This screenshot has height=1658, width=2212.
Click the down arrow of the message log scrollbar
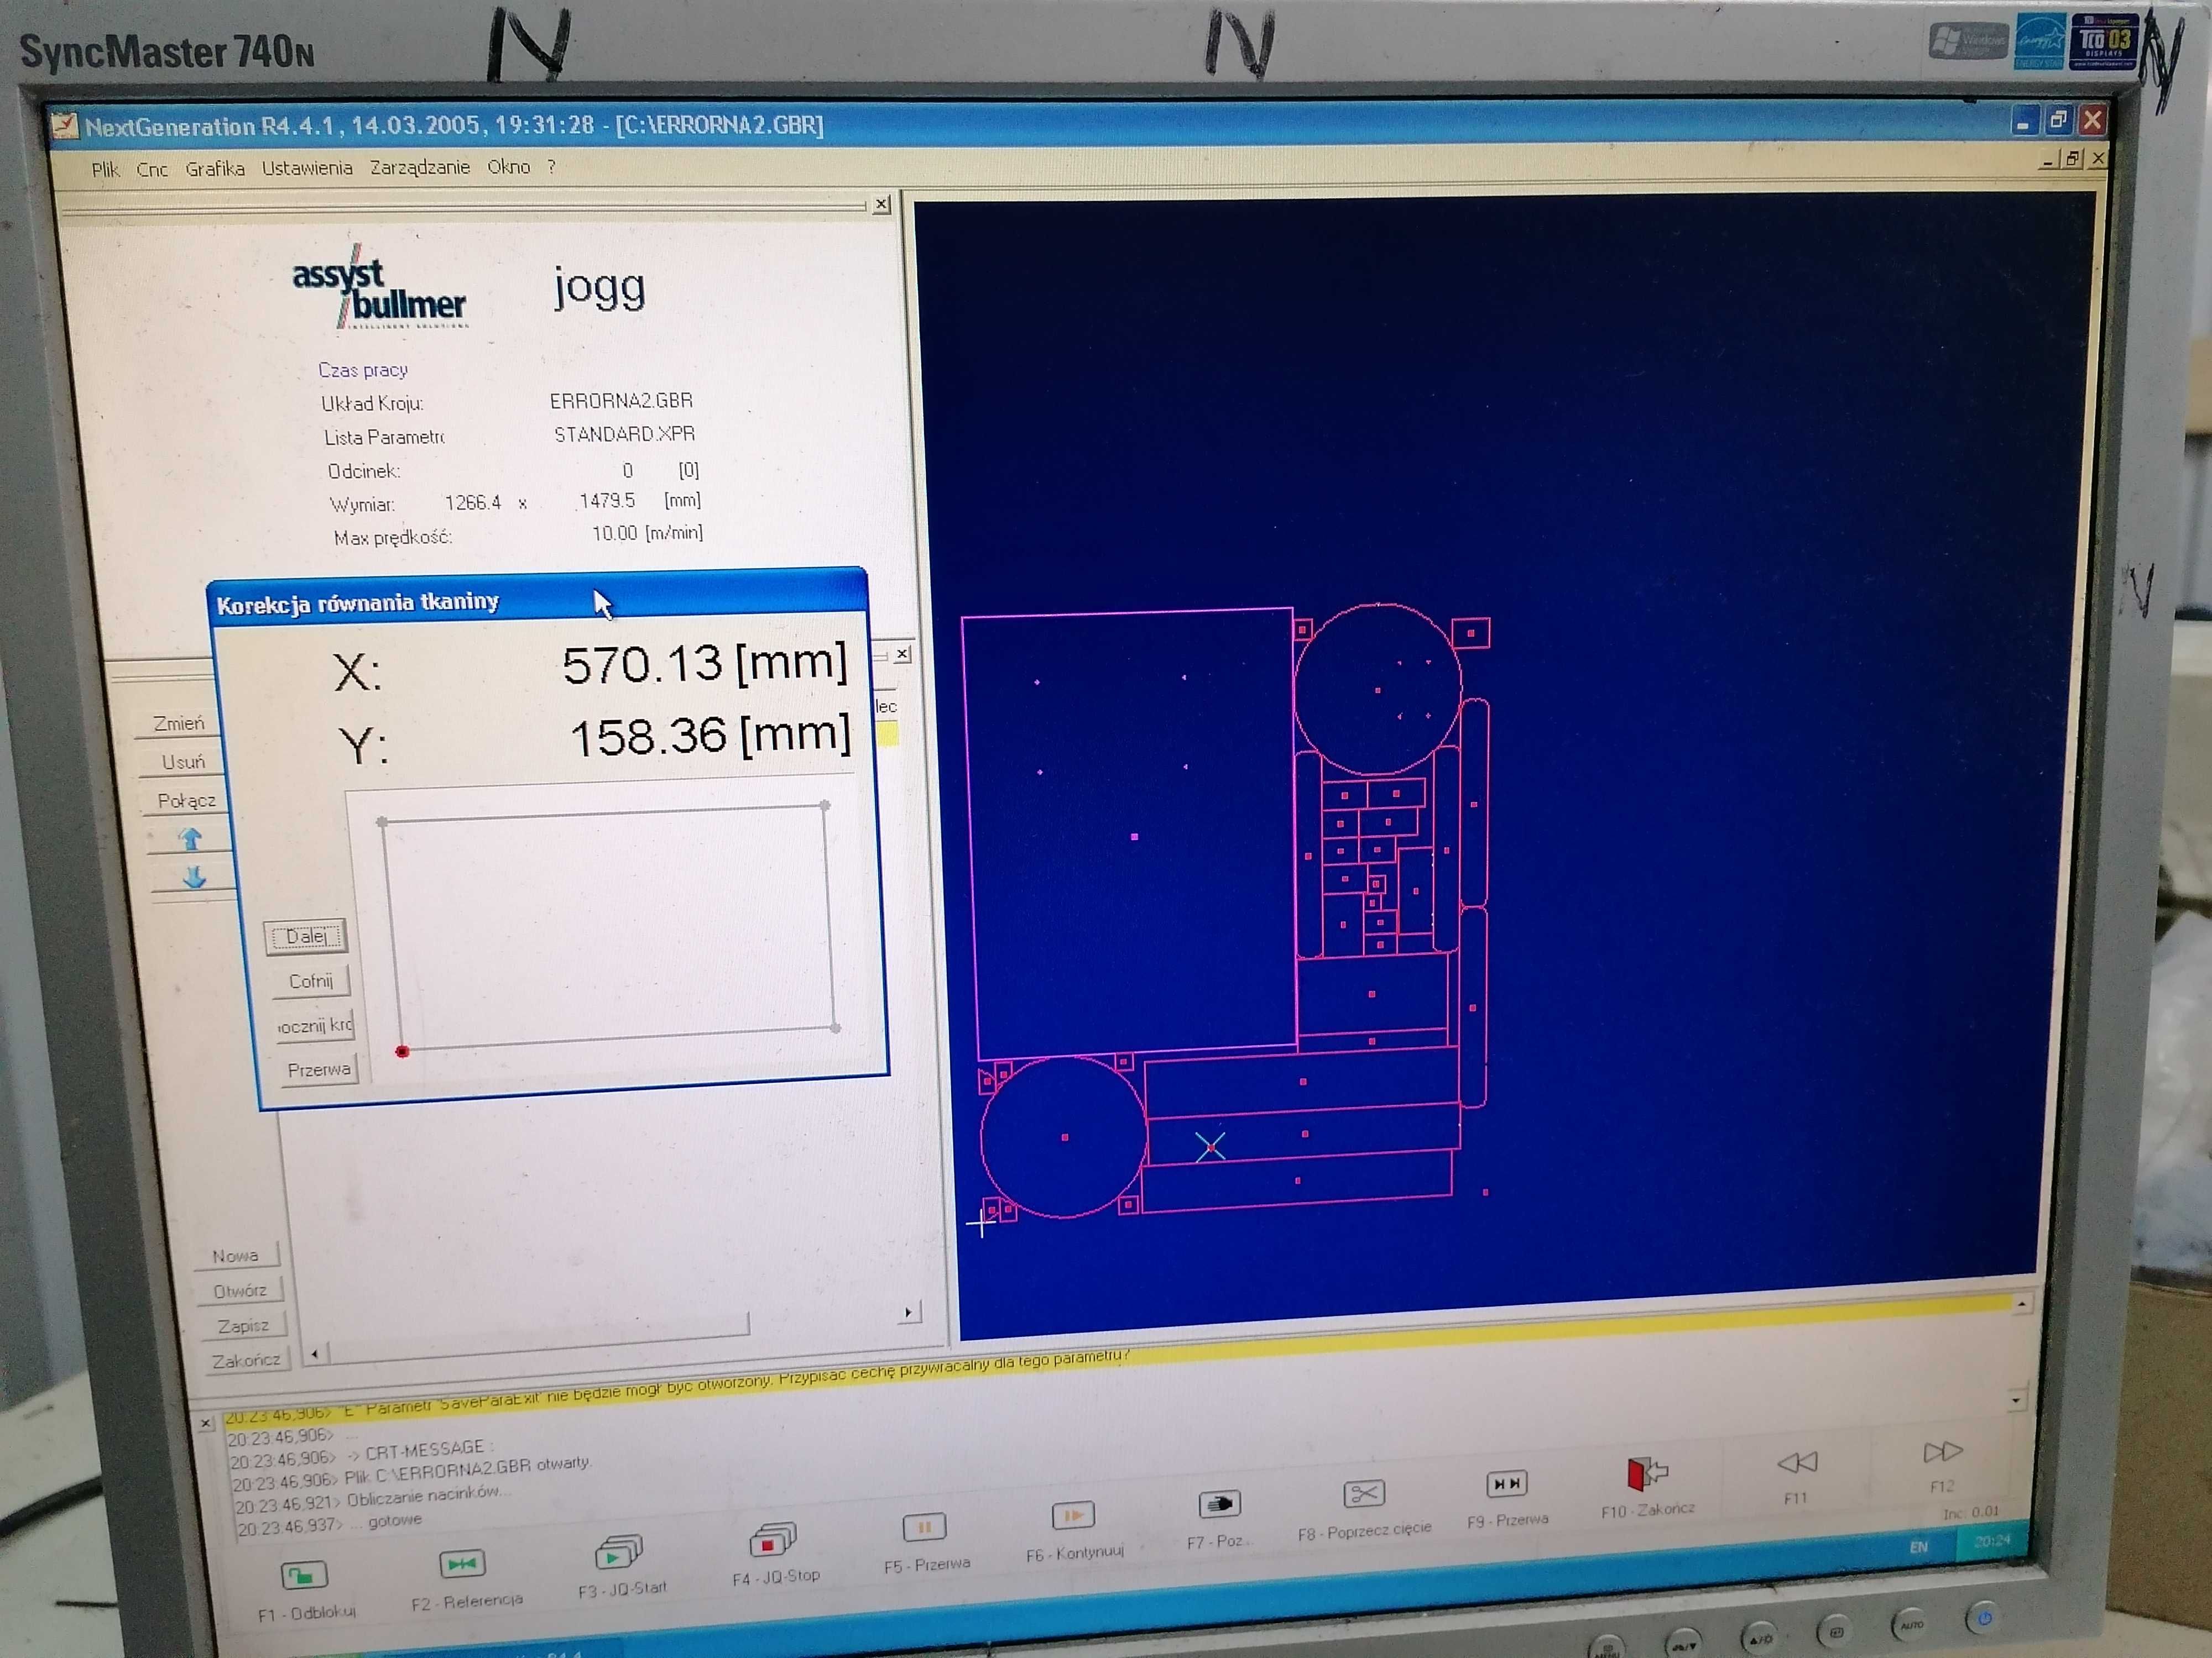coord(2016,1400)
